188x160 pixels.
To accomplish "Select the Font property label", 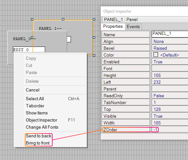I will (x=126, y=69).
